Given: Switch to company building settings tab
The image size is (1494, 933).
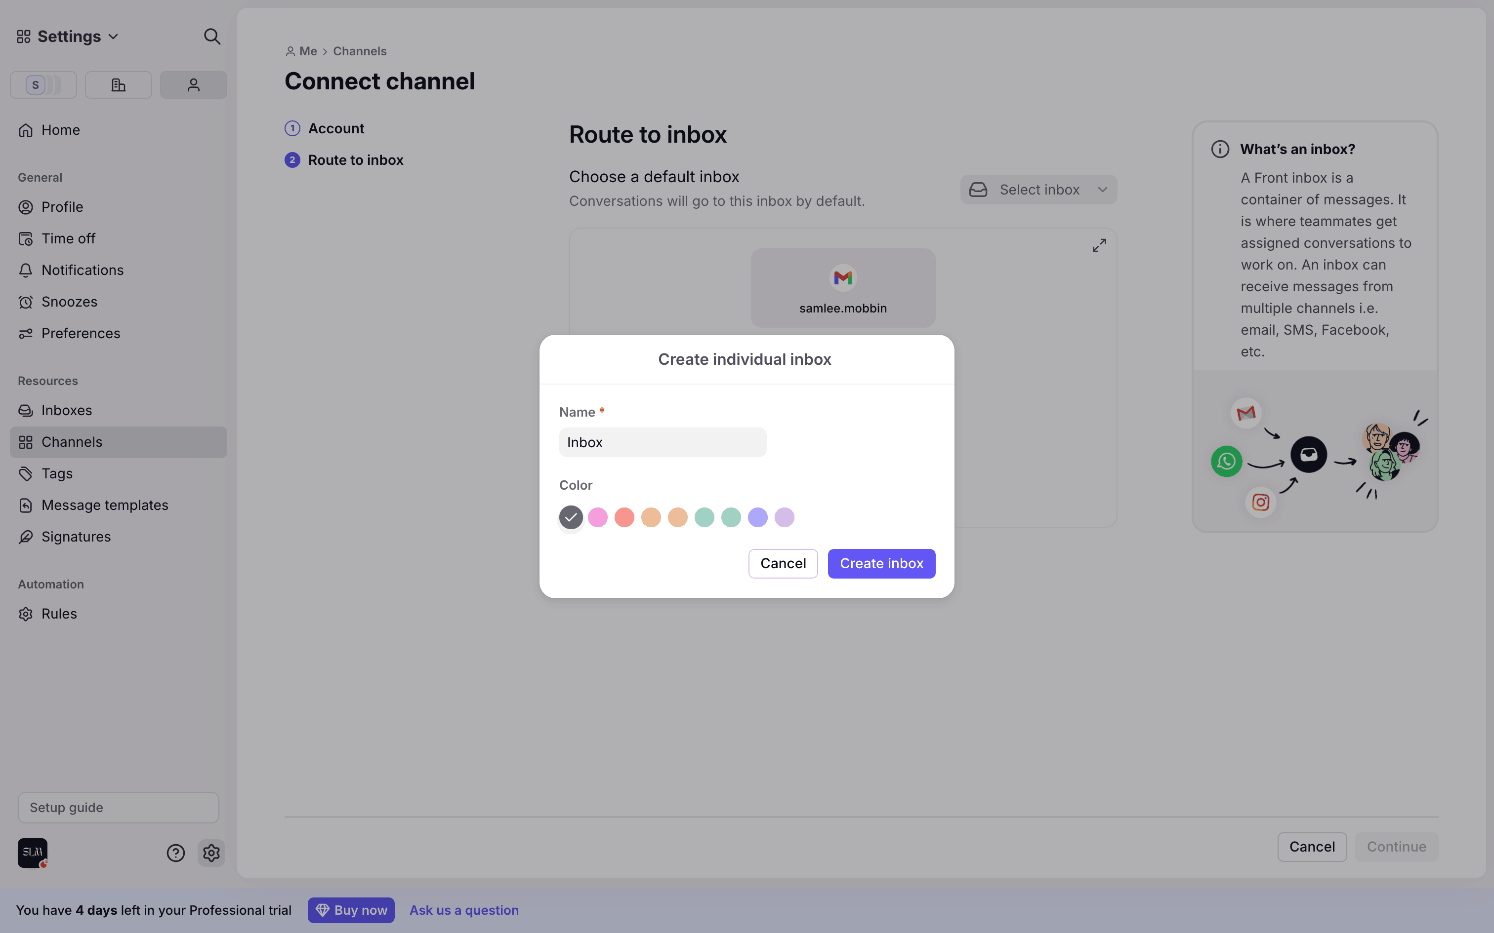Looking at the screenshot, I should (118, 84).
